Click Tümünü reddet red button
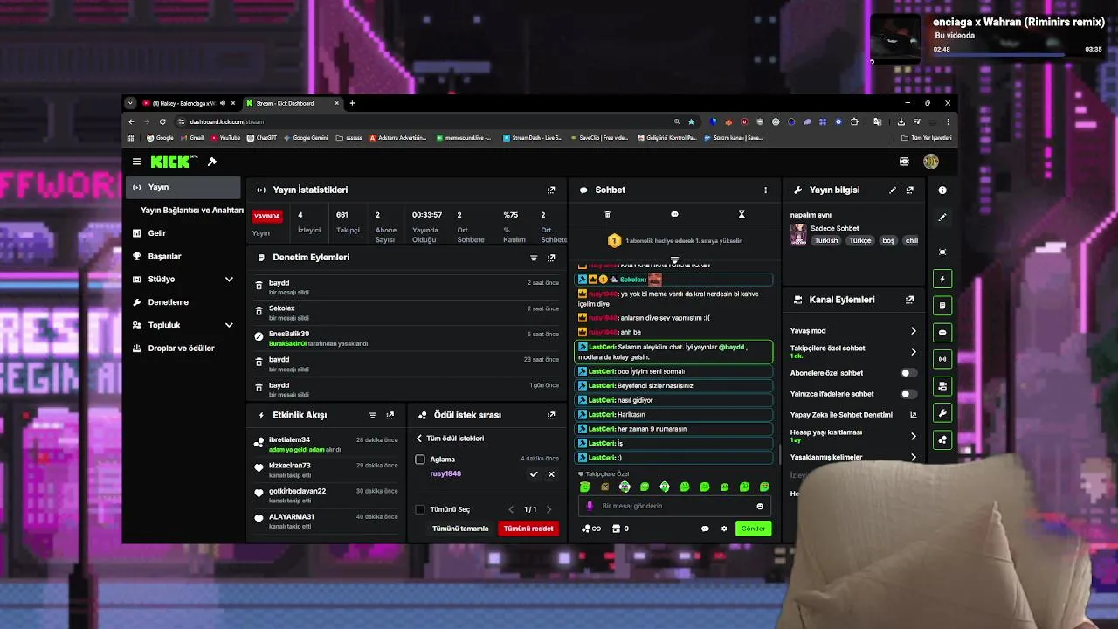This screenshot has height=629, width=1118. point(528,529)
